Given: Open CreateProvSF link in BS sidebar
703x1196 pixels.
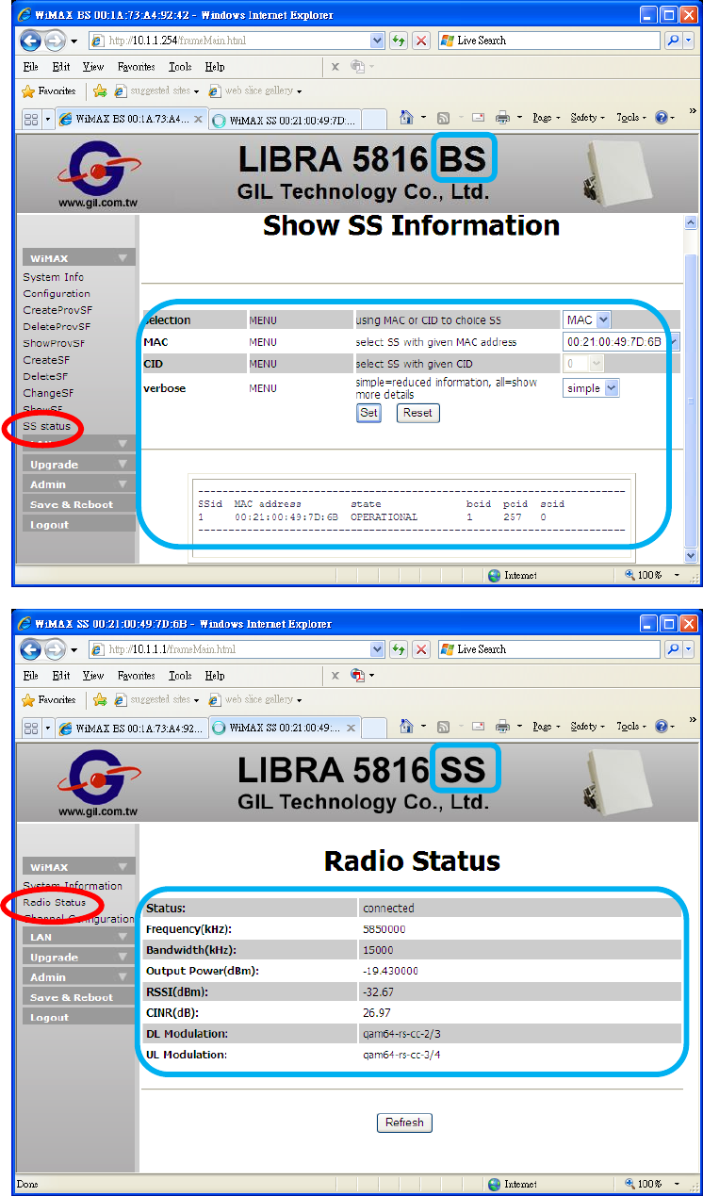Looking at the screenshot, I should (57, 310).
